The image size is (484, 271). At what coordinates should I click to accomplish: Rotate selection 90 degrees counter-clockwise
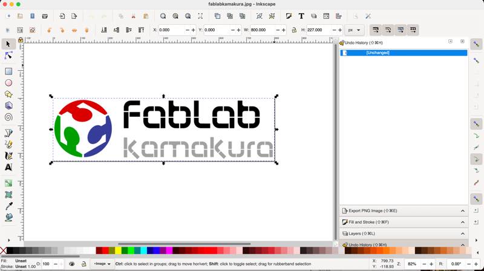point(49,30)
